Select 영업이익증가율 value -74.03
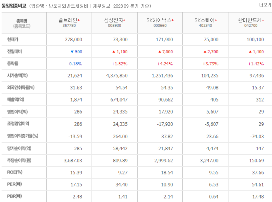Viewport: 272px width, 202px height. [257, 137]
